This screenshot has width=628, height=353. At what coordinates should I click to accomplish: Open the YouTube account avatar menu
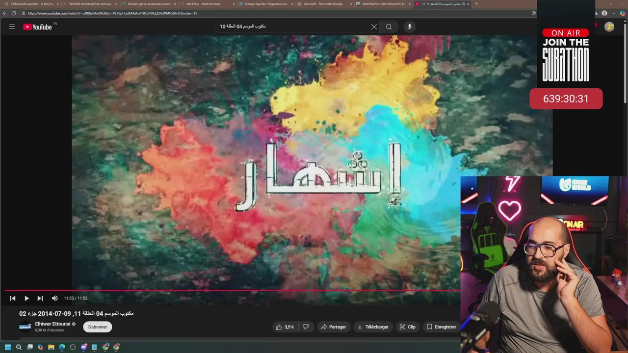(609, 27)
